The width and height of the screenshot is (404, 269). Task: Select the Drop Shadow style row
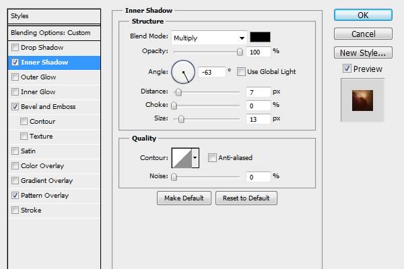pyautogui.click(x=54, y=48)
